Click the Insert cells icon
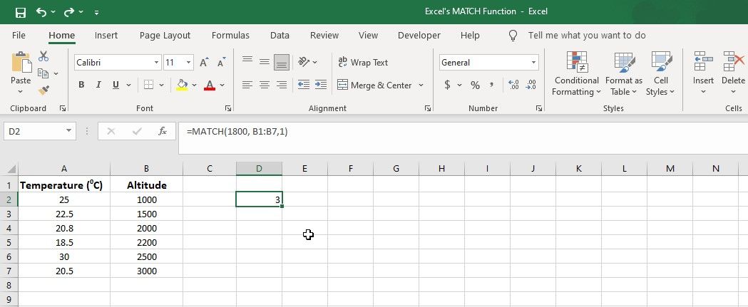This screenshot has height=307, width=748. click(703, 61)
